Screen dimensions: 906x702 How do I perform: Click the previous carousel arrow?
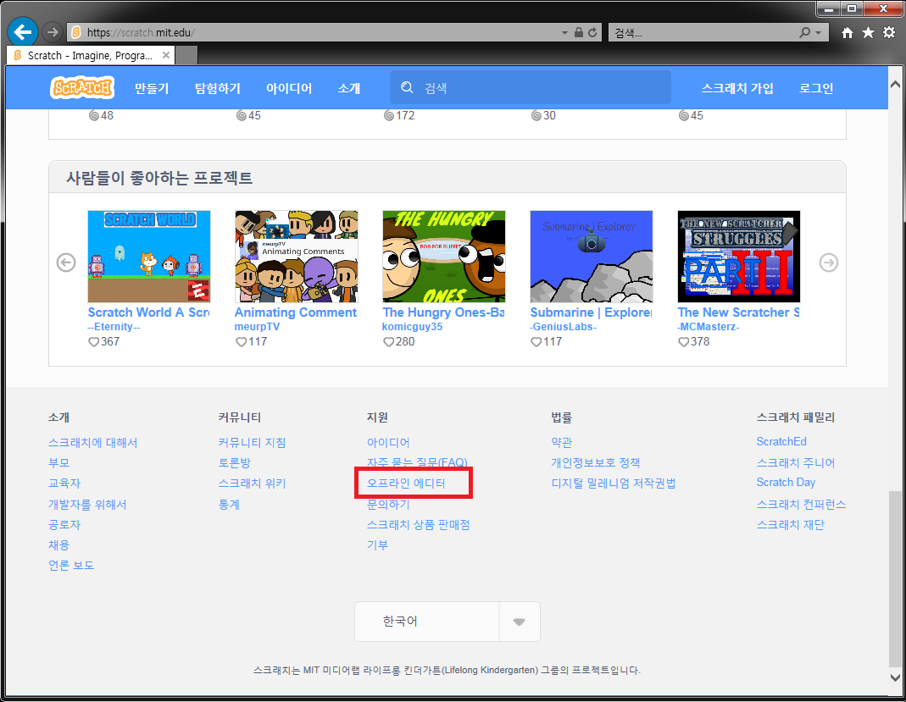(x=66, y=263)
